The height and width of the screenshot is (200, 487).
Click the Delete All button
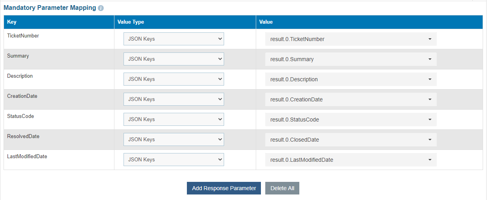click(282, 188)
